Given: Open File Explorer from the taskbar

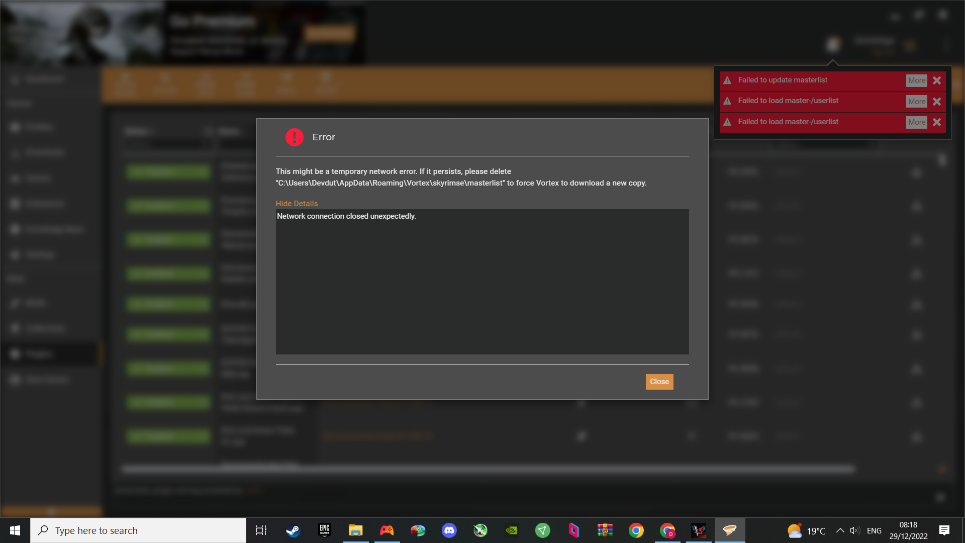Looking at the screenshot, I should pyautogui.click(x=356, y=530).
